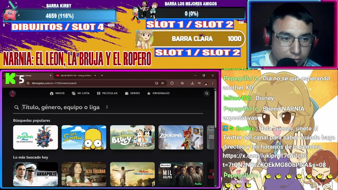
Task: Click the Disney+ page vertical scrollbar
Action: pyautogui.click(x=215, y=110)
